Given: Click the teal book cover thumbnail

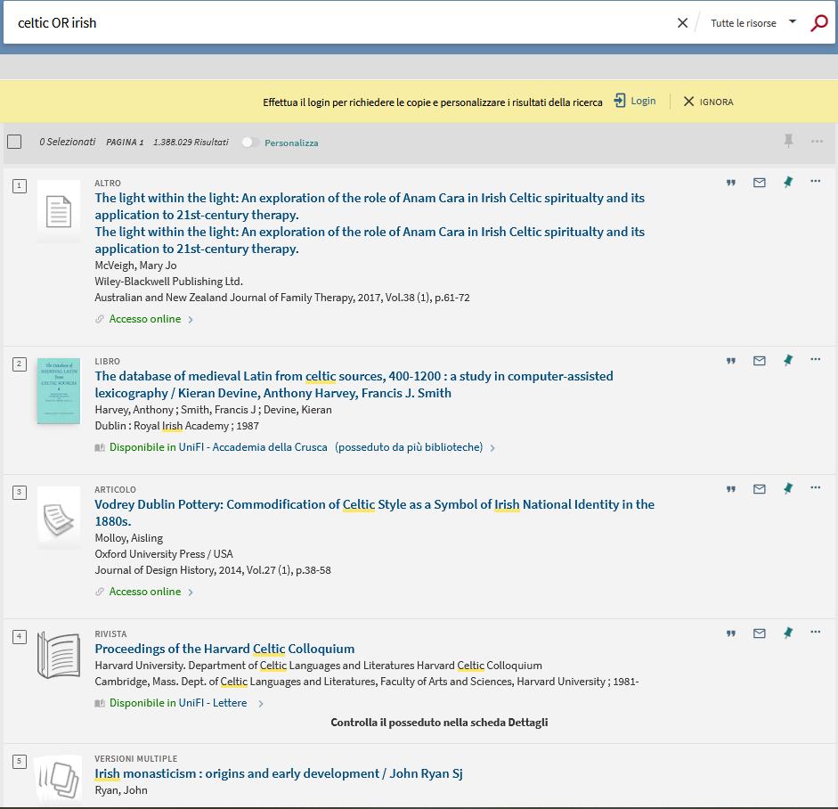Looking at the screenshot, I should click(59, 391).
